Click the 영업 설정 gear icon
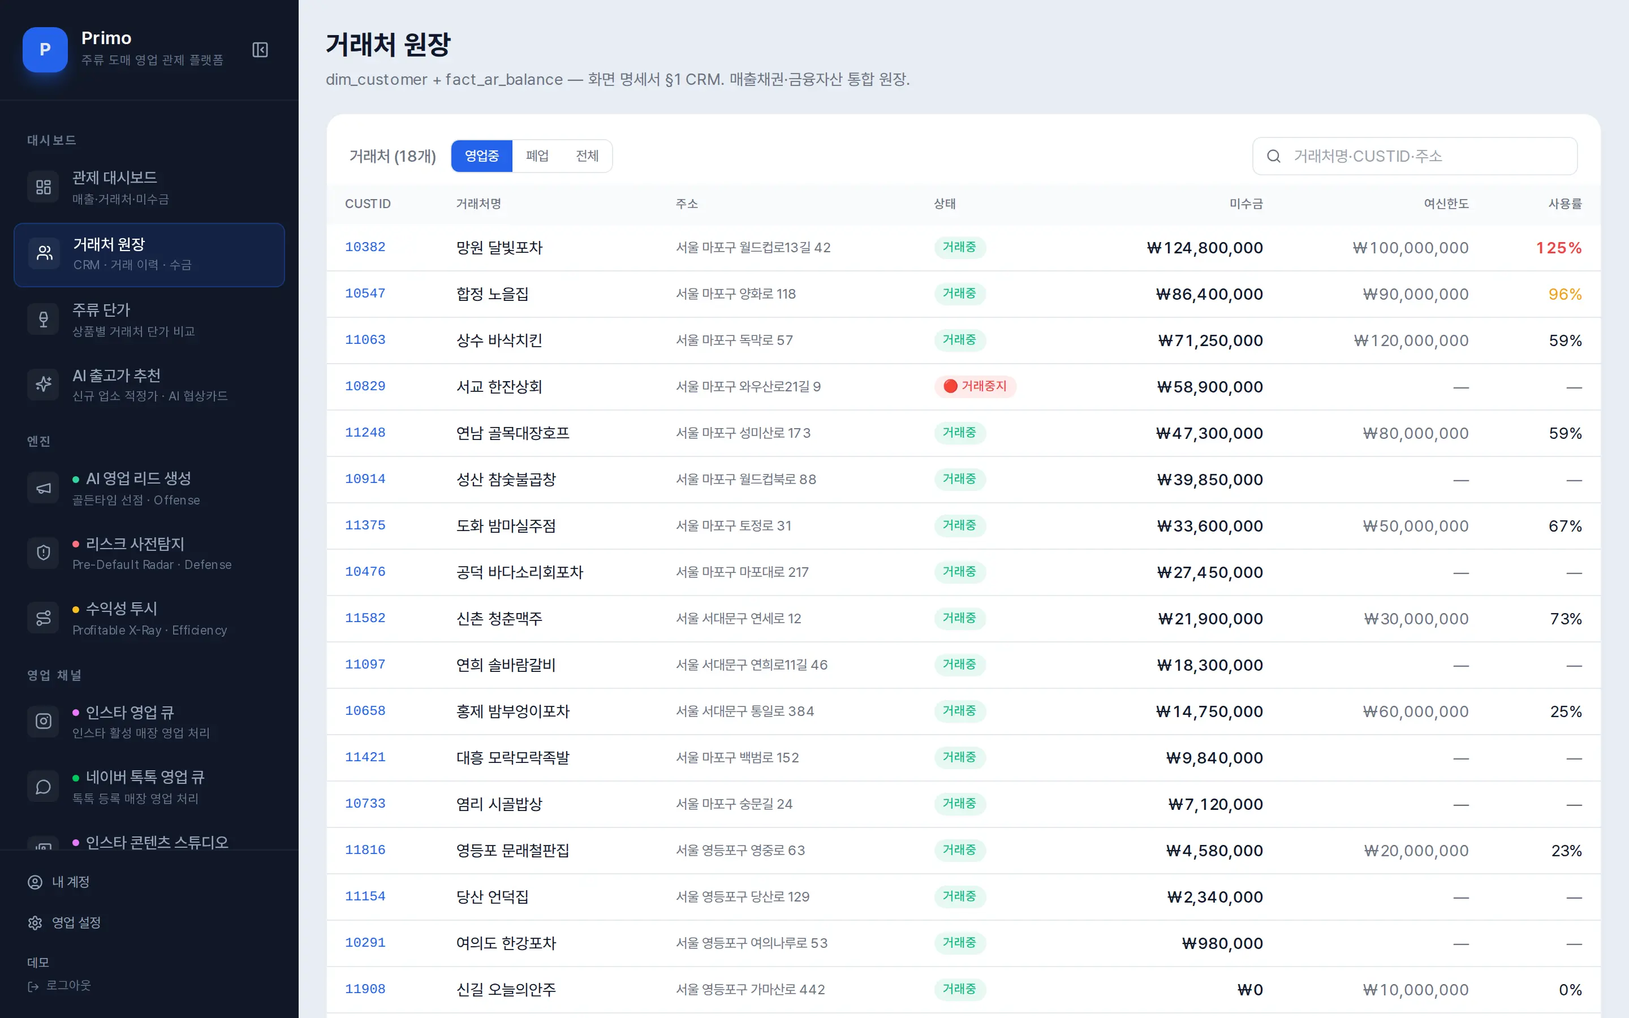 click(35, 922)
